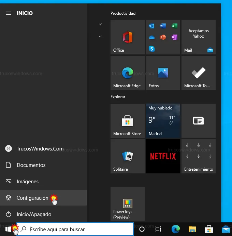Expand the second chevron in the app list
Image resolution: width=232 pixels, height=236 pixels.
[100, 36]
